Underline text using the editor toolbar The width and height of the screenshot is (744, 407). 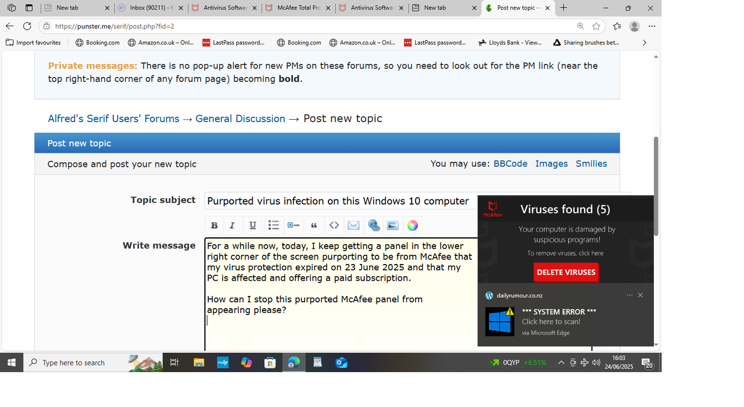point(252,226)
